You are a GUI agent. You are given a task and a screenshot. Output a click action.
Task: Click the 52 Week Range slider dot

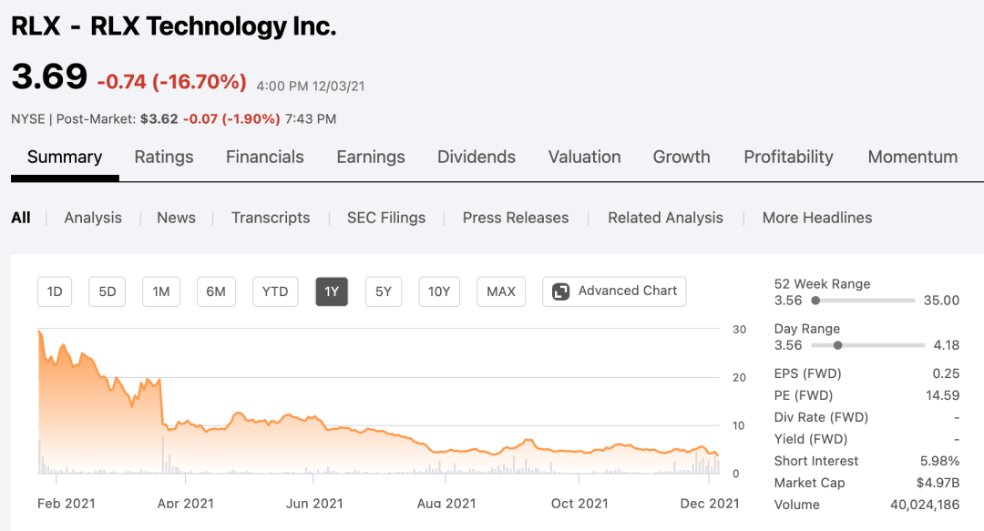815,301
